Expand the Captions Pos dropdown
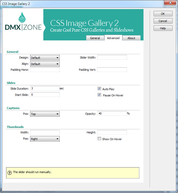 [45, 114]
